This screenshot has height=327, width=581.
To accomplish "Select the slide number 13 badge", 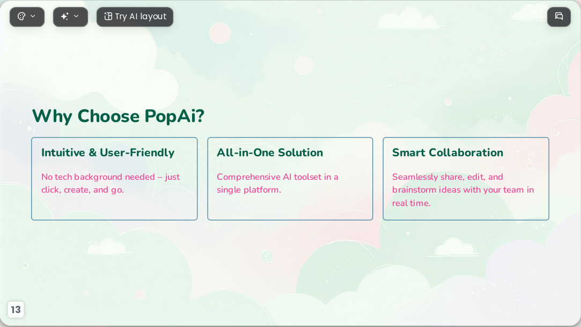I will coord(16,309).
